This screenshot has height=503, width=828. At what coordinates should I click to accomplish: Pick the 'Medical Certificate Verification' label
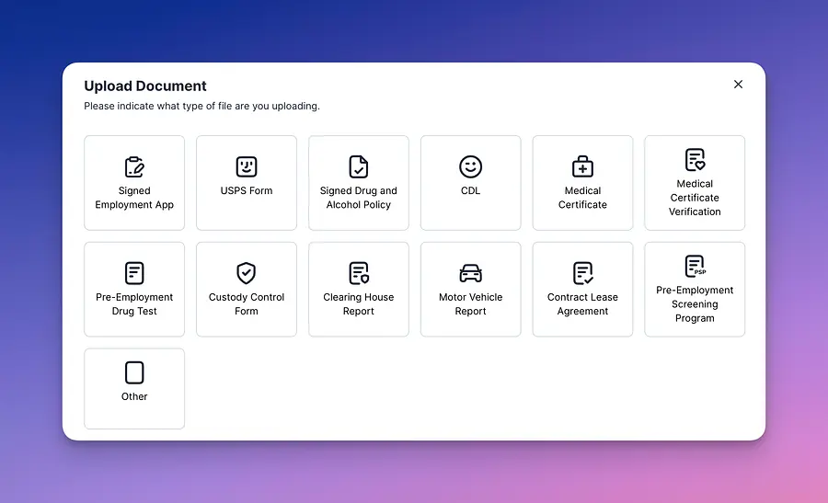[x=695, y=198]
